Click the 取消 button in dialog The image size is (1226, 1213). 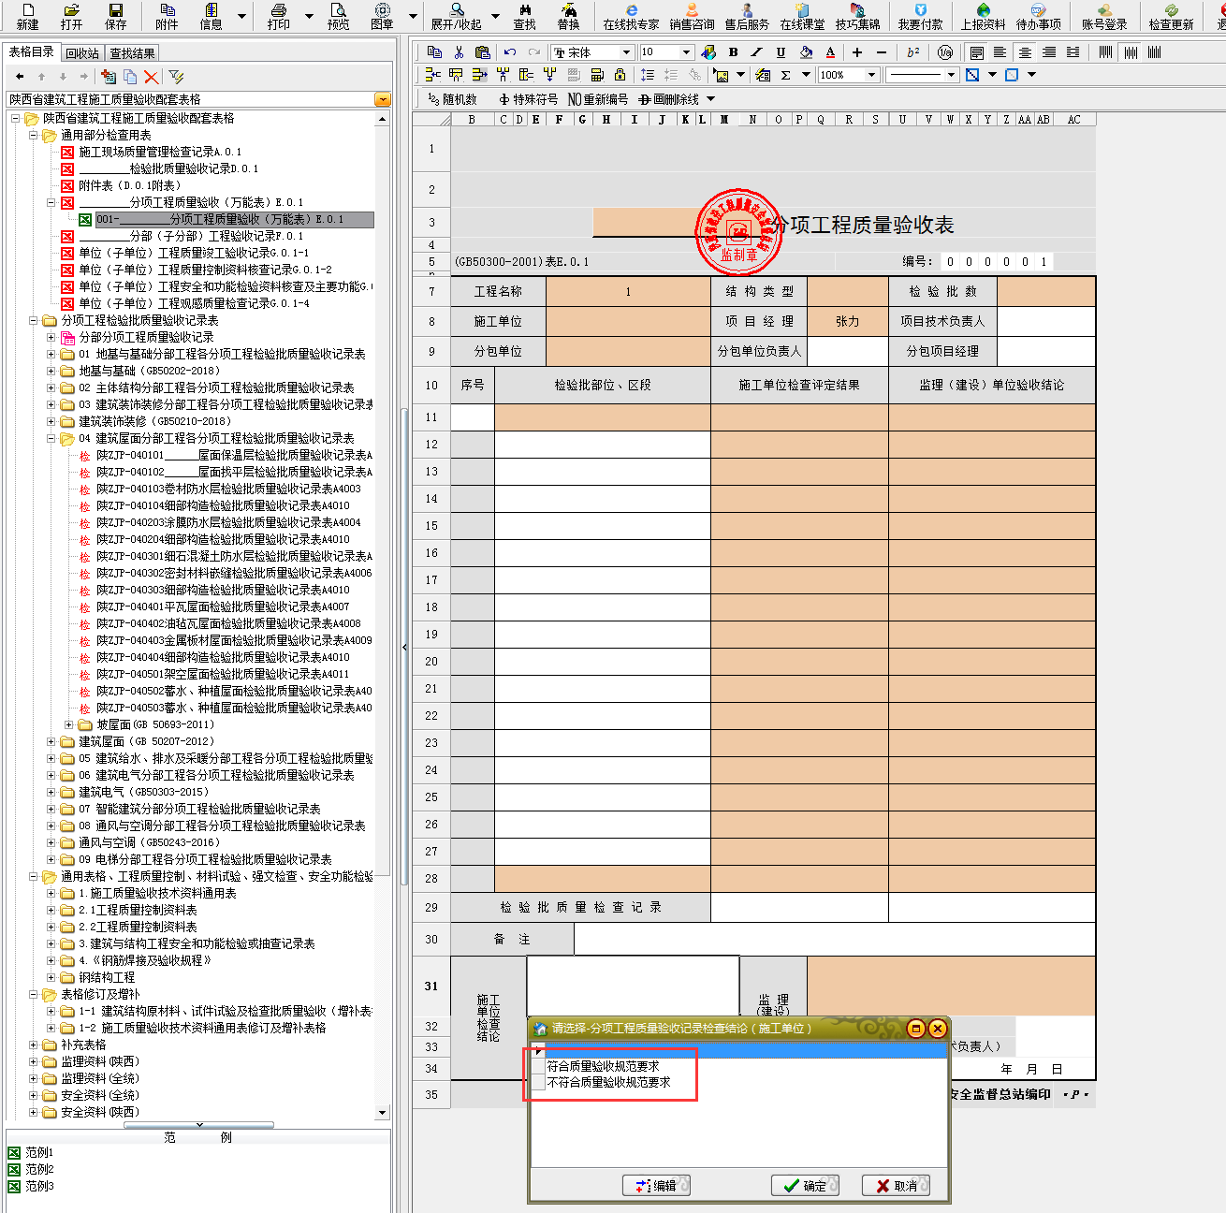click(896, 1186)
